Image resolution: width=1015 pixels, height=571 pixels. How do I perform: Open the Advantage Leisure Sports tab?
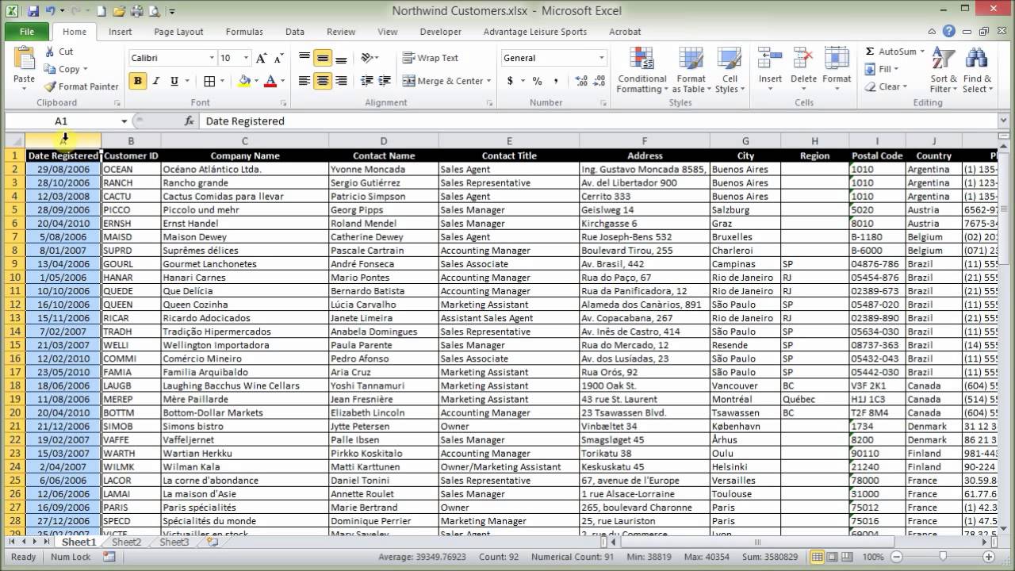coord(535,32)
